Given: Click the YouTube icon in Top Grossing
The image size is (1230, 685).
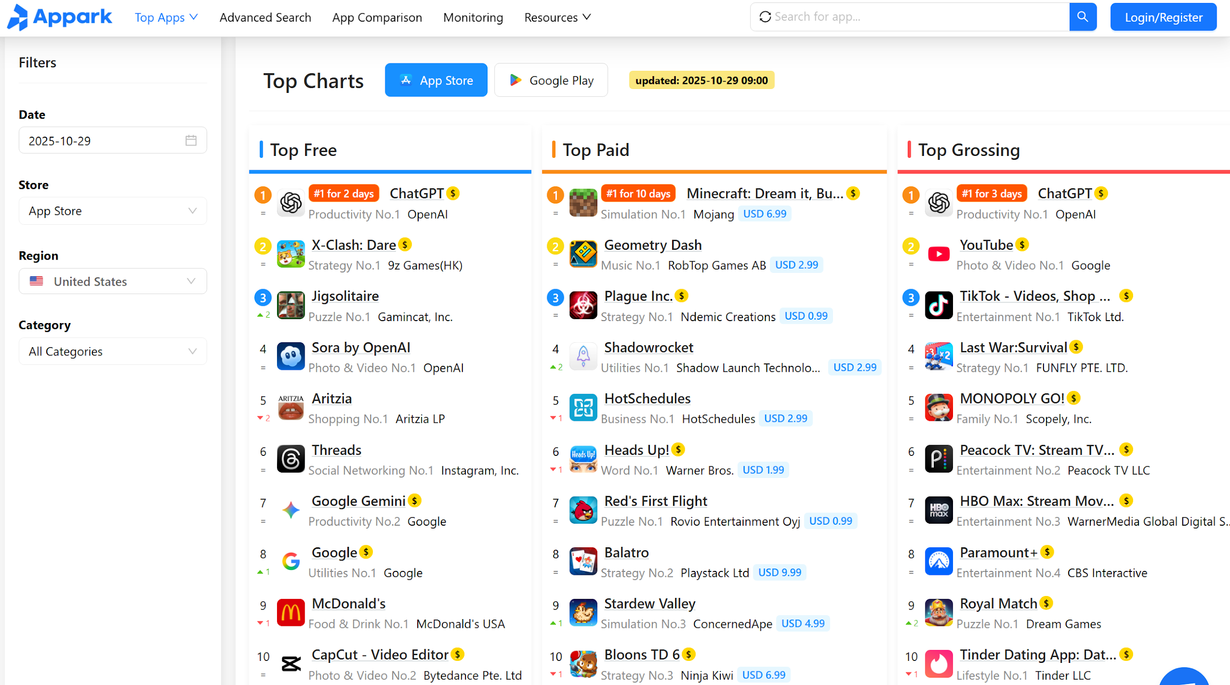Looking at the screenshot, I should [939, 254].
